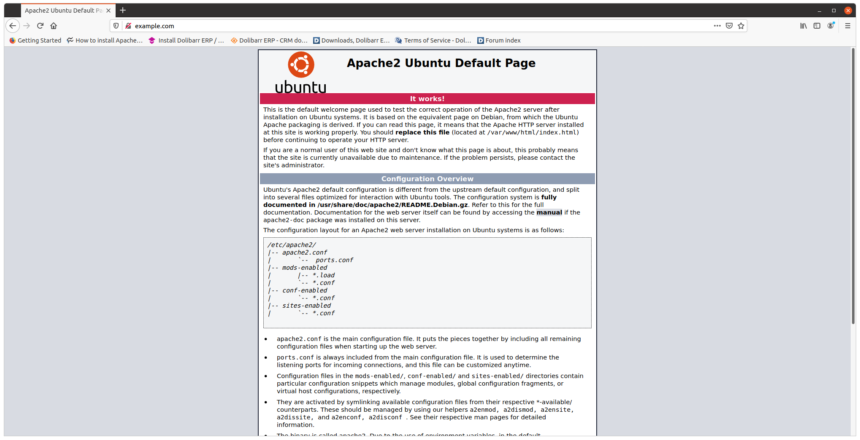Open Install Dolibarr ERP bookmark

[187, 40]
